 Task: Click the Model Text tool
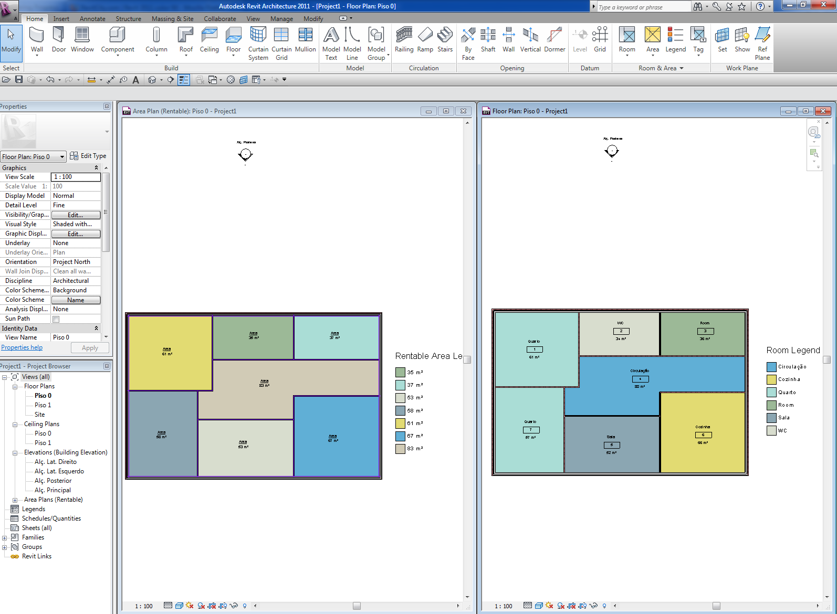tap(331, 44)
